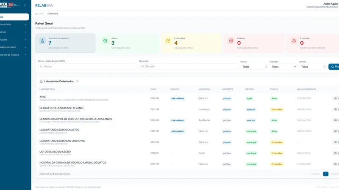Expand the Exames sidebar menu
The width and height of the screenshot is (339, 190).
[14, 32]
